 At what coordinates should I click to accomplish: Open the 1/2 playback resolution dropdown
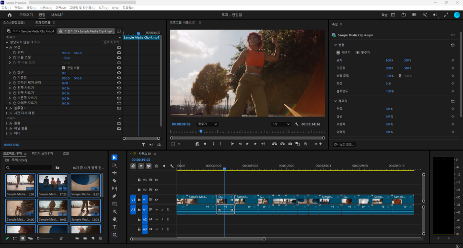281,124
